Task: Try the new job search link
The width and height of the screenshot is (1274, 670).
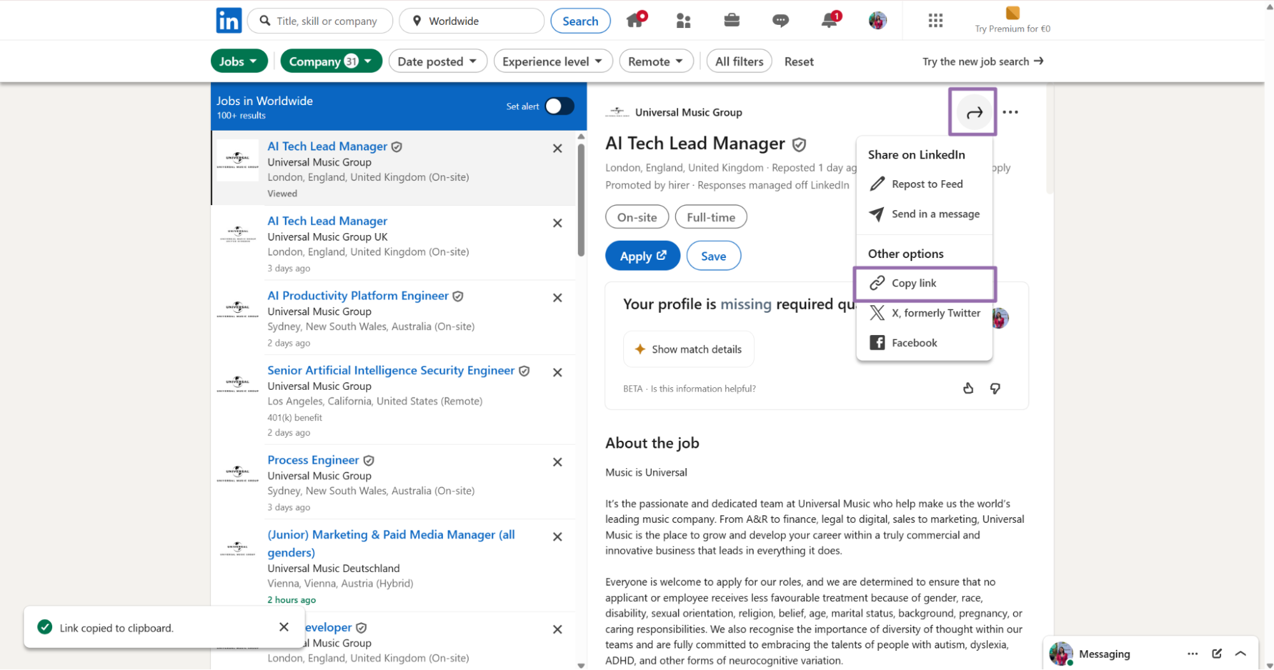Action: pyautogui.click(x=982, y=61)
